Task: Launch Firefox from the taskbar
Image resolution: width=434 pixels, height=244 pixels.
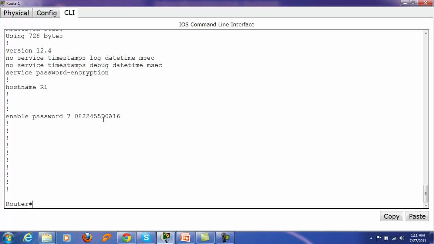Action: pos(87,238)
